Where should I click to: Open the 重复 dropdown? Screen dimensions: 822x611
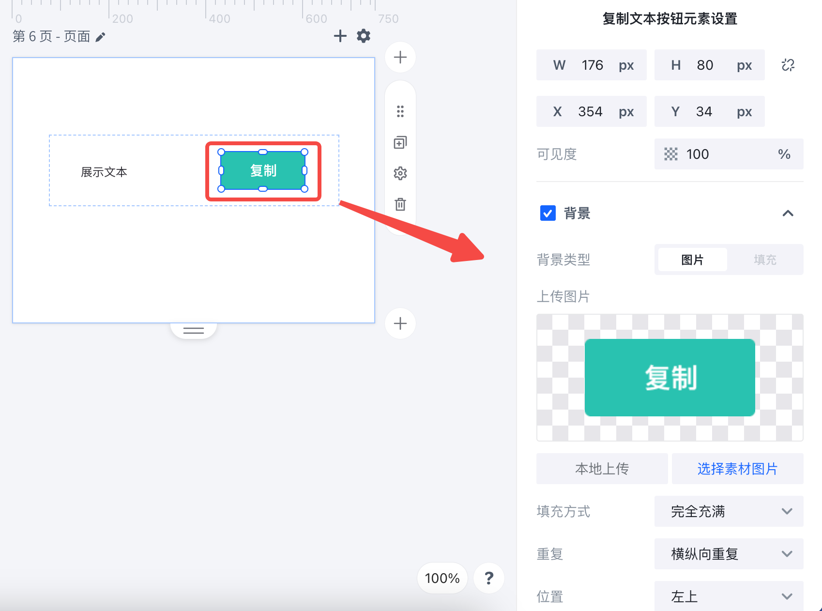click(729, 554)
